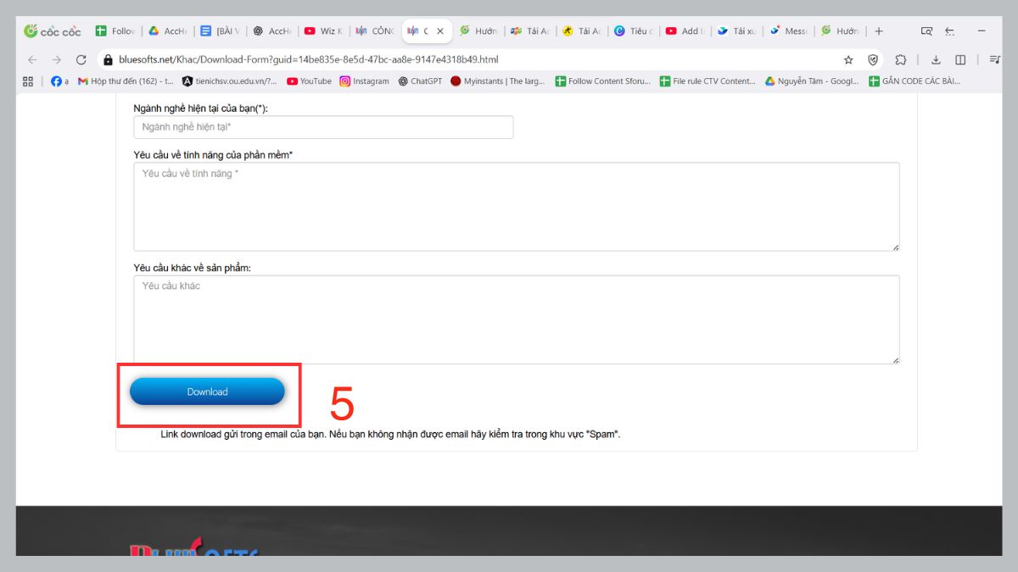Minimize the browser window
Image resolution: width=1018 pixels, height=572 pixels.
click(x=982, y=31)
